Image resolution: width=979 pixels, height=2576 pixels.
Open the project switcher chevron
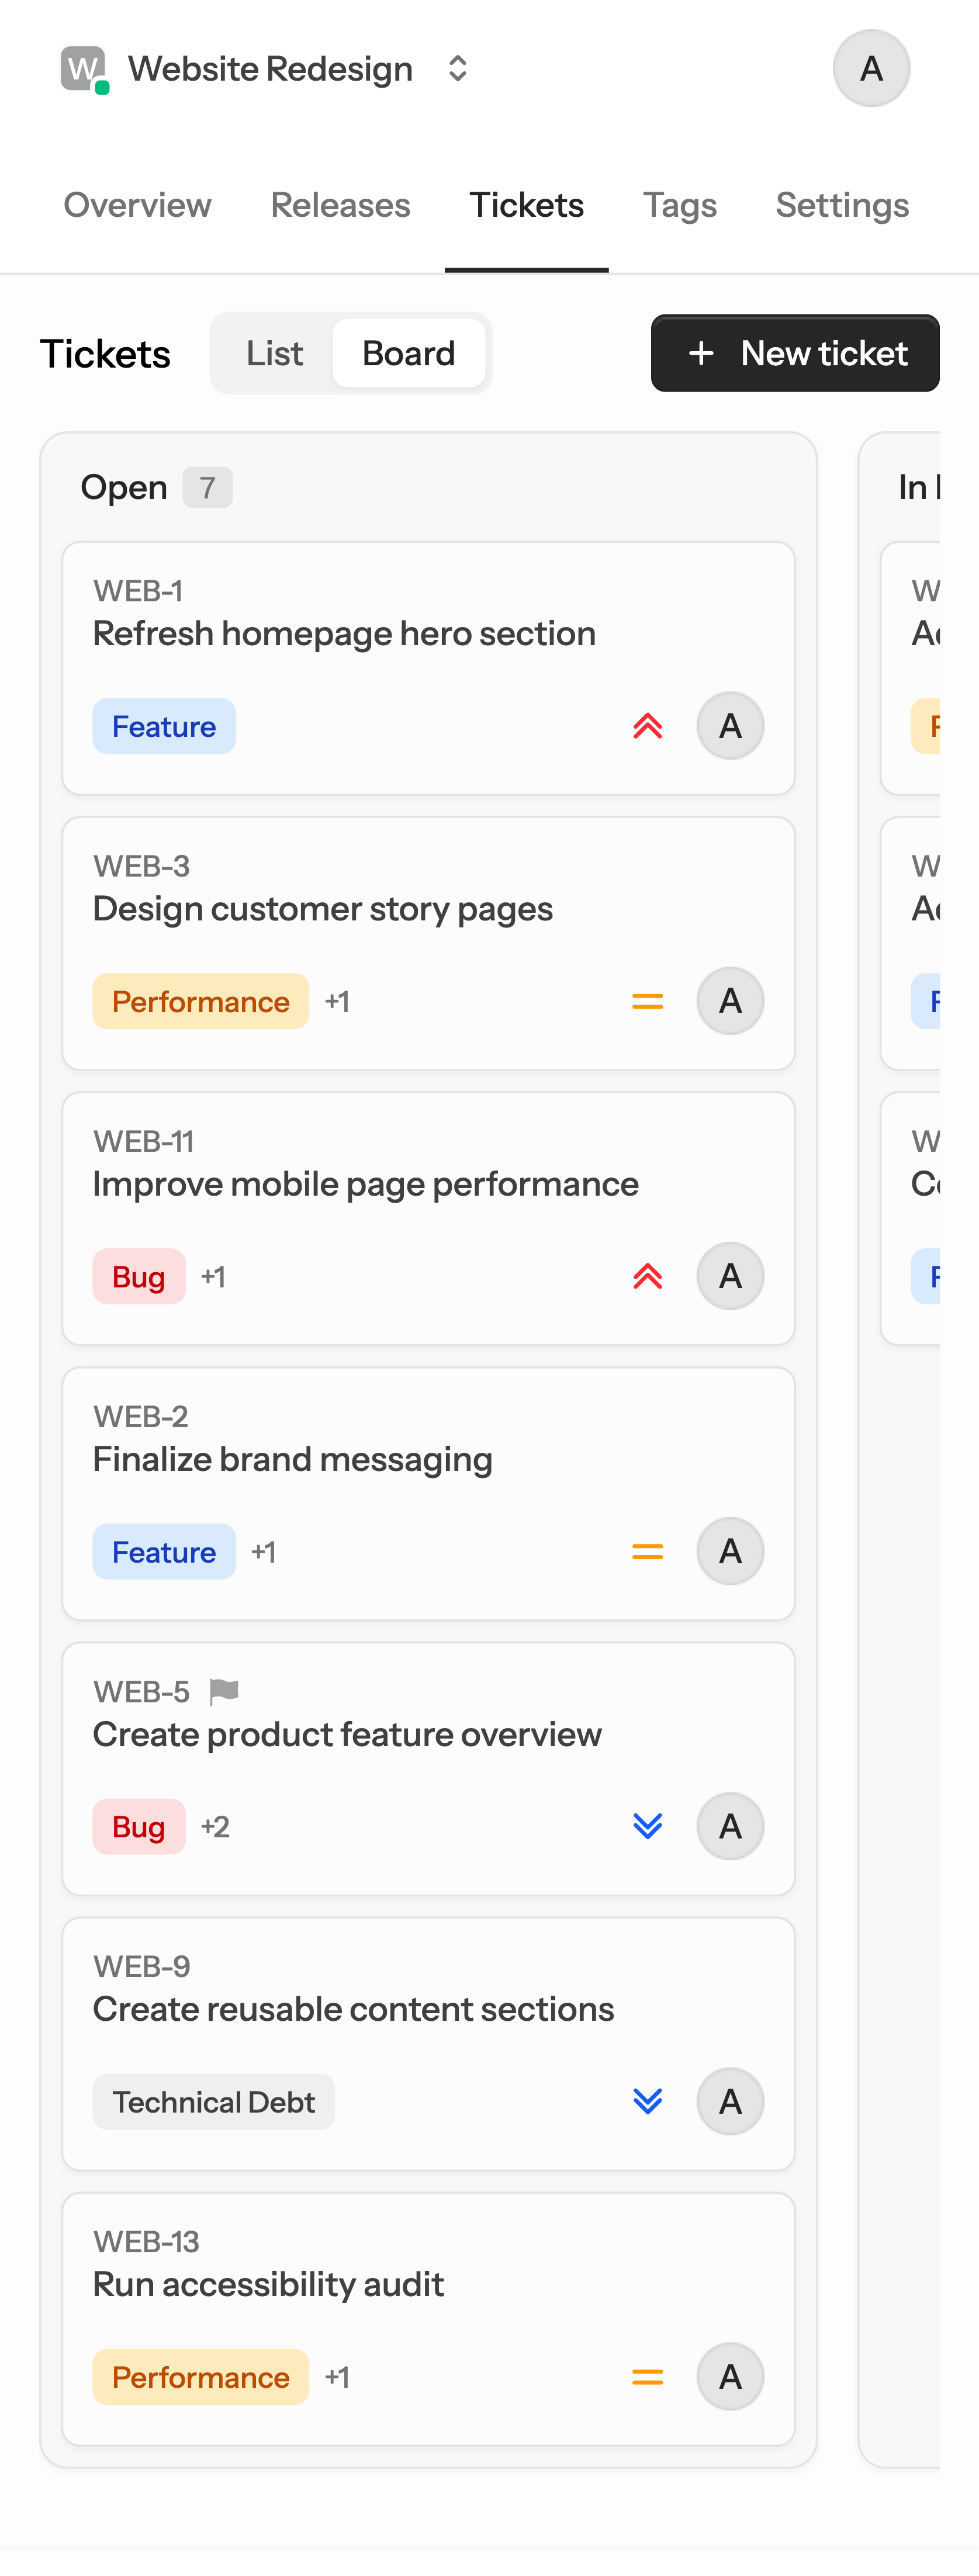pos(457,69)
